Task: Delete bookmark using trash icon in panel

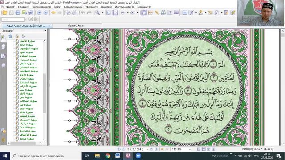Action: 10,36
